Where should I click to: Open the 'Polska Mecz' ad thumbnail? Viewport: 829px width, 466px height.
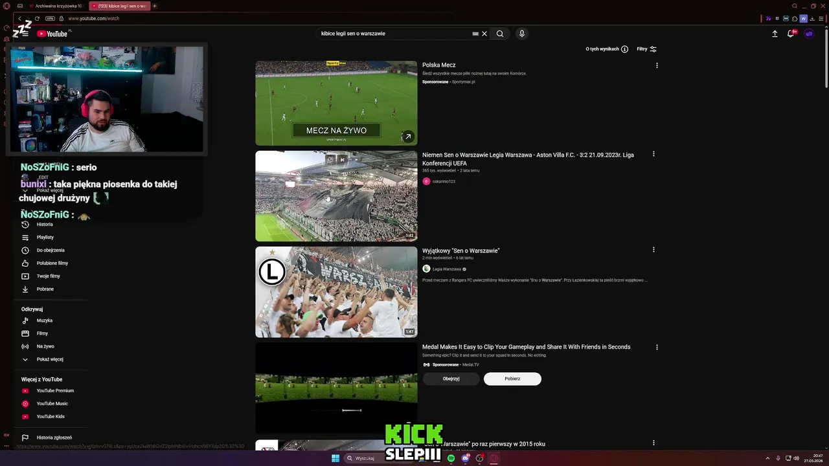[336, 103]
